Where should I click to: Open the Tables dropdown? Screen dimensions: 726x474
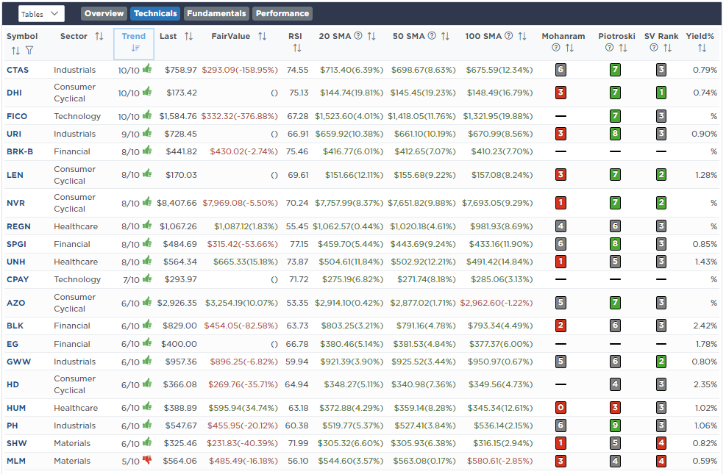41,13
